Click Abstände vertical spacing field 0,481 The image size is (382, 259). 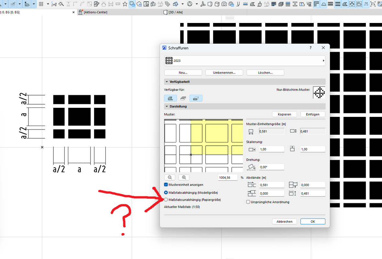click(313, 193)
